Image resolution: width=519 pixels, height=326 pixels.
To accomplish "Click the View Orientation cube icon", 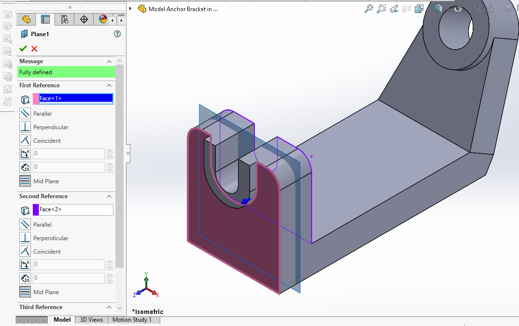I will point(419,9).
